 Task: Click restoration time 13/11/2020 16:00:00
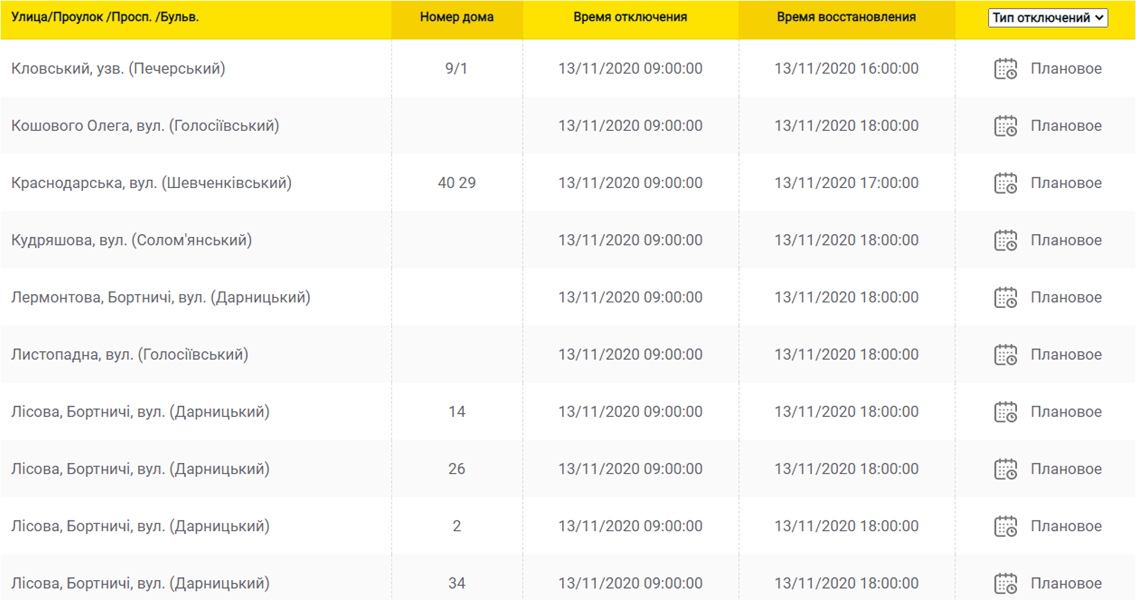(846, 68)
